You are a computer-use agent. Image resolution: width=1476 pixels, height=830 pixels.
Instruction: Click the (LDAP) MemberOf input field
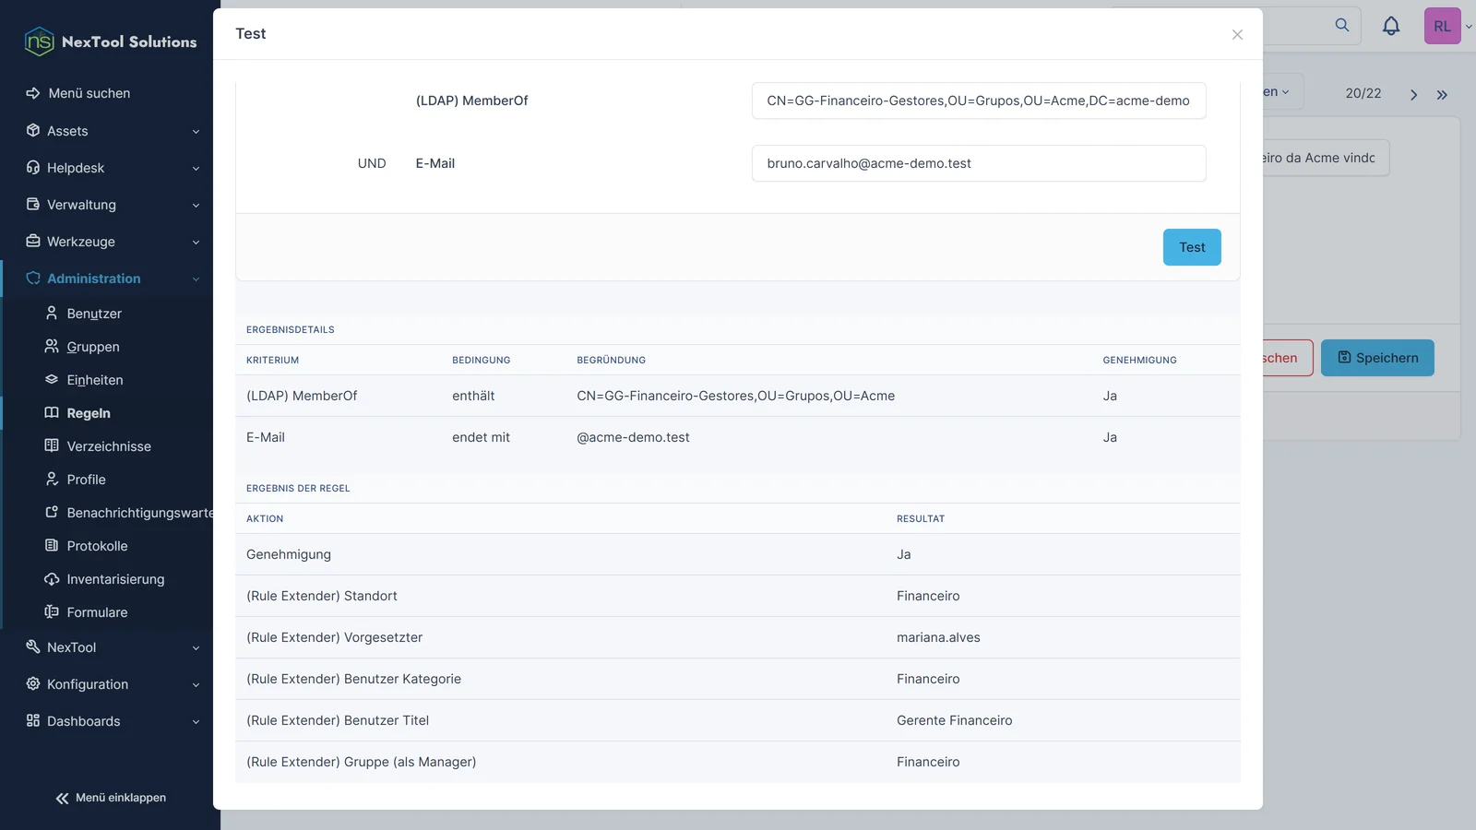pyautogui.click(x=979, y=101)
